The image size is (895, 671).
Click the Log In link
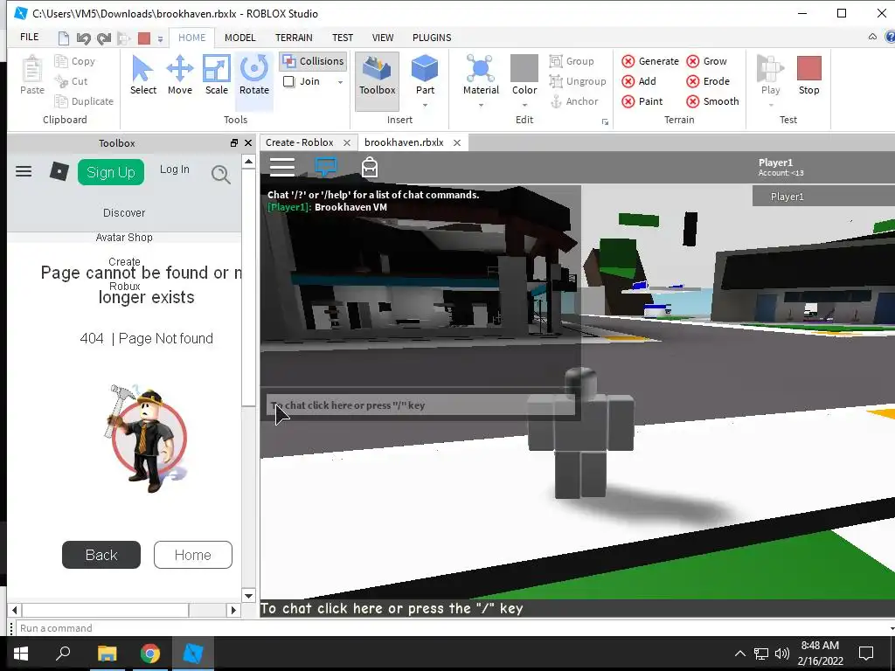pyautogui.click(x=174, y=169)
